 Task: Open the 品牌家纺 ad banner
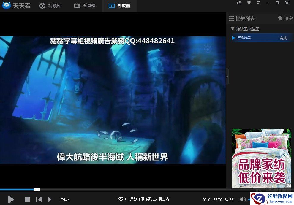pos(261,158)
